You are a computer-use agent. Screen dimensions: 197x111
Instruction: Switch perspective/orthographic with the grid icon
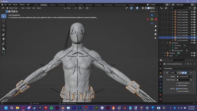coord(155,38)
